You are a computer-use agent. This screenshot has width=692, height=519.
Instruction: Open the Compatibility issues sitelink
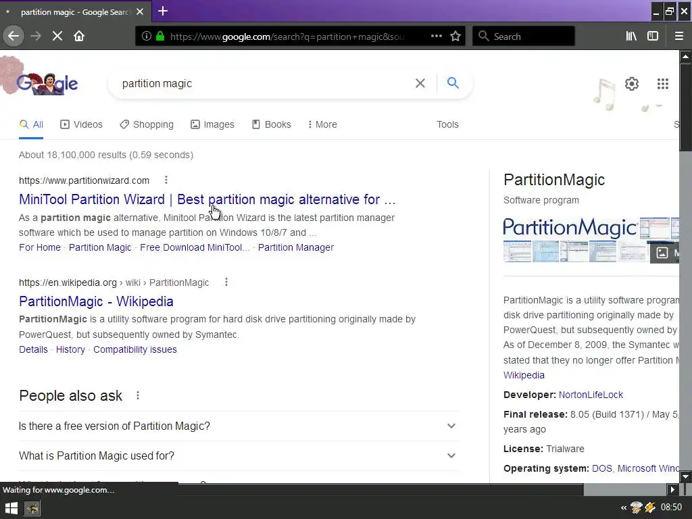point(134,349)
